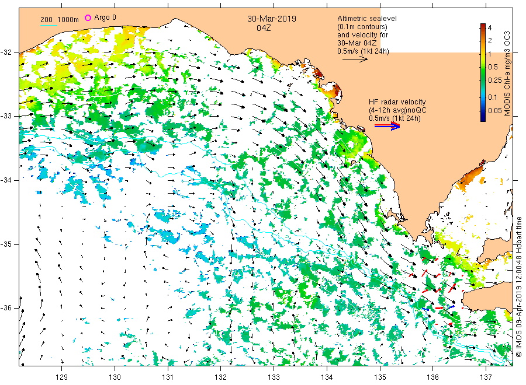Click the red and blue HF radar arrow
Image resolution: width=526 pixels, height=385 pixels.
pos(387,126)
